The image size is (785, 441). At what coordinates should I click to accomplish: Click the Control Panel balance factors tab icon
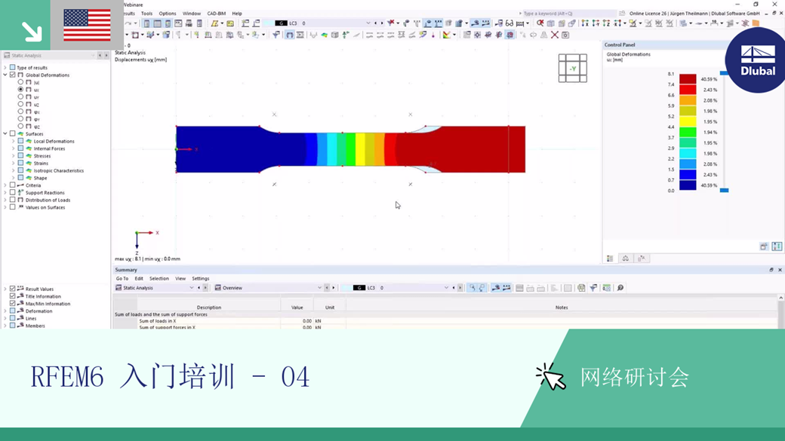(625, 259)
